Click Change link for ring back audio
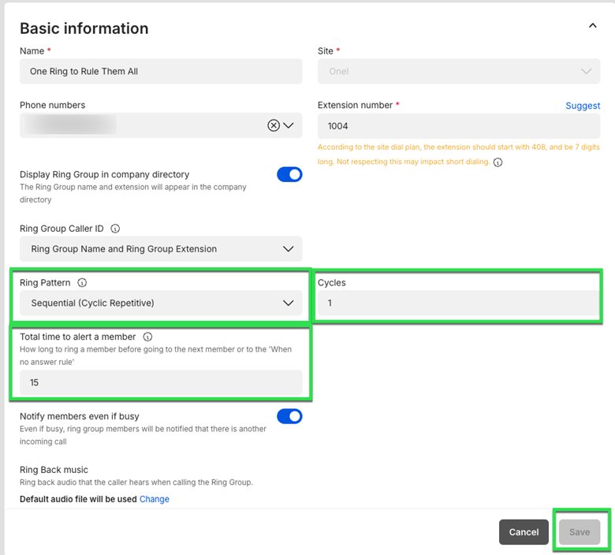 coord(155,499)
